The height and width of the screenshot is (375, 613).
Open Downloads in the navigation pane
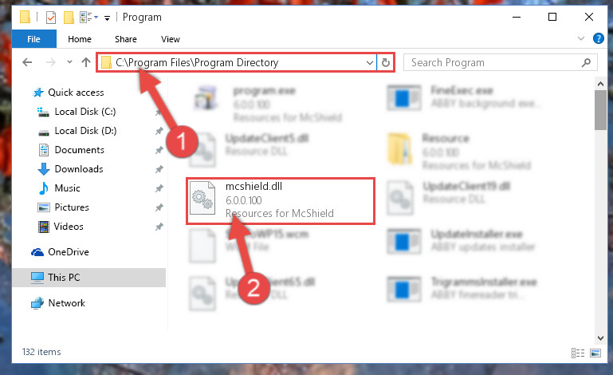pos(78,168)
